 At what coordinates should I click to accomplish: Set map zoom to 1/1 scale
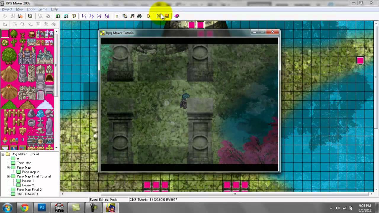84,16
